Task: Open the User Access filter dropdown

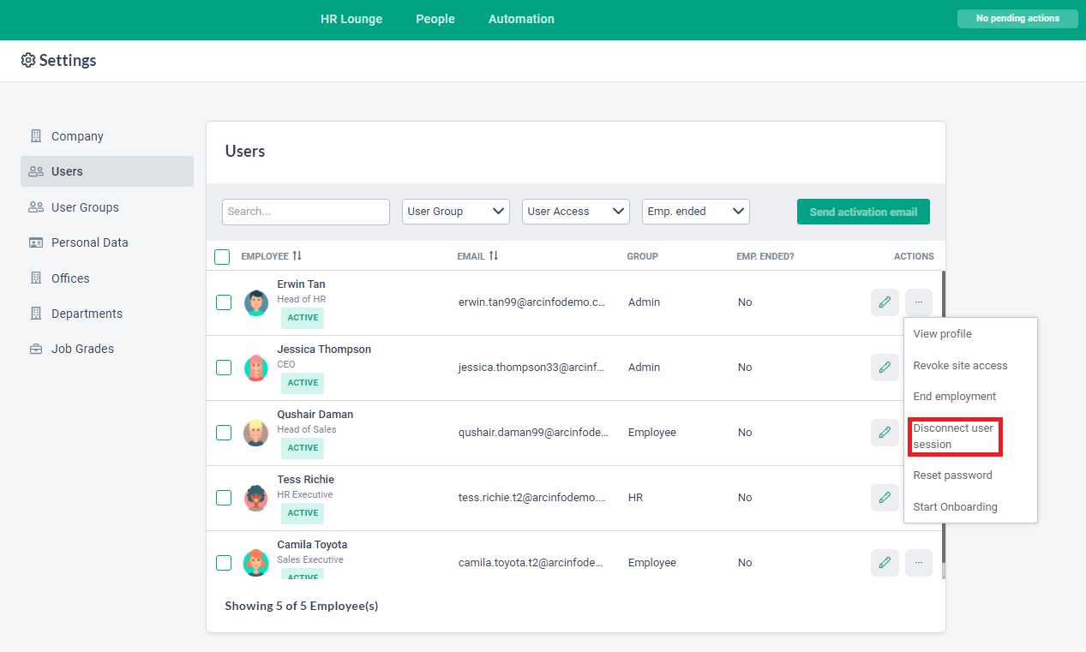Action: tap(576, 212)
